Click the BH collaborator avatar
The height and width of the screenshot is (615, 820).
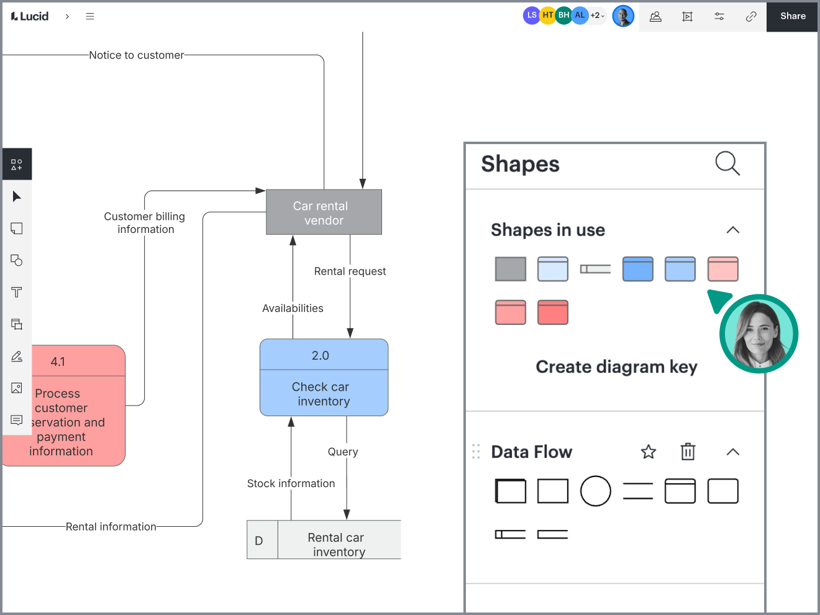[564, 16]
